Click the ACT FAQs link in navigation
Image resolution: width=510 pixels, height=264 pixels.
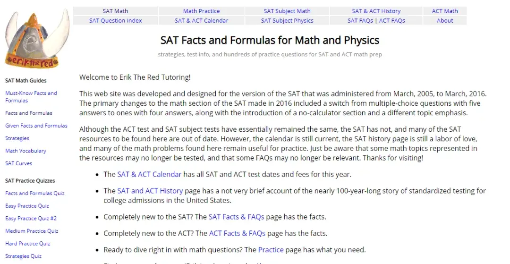pyautogui.click(x=392, y=20)
